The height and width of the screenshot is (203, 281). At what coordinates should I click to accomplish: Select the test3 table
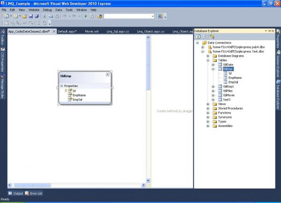[x=227, y=100]
